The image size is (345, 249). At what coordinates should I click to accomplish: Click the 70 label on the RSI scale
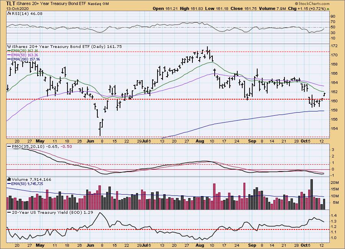333,22
